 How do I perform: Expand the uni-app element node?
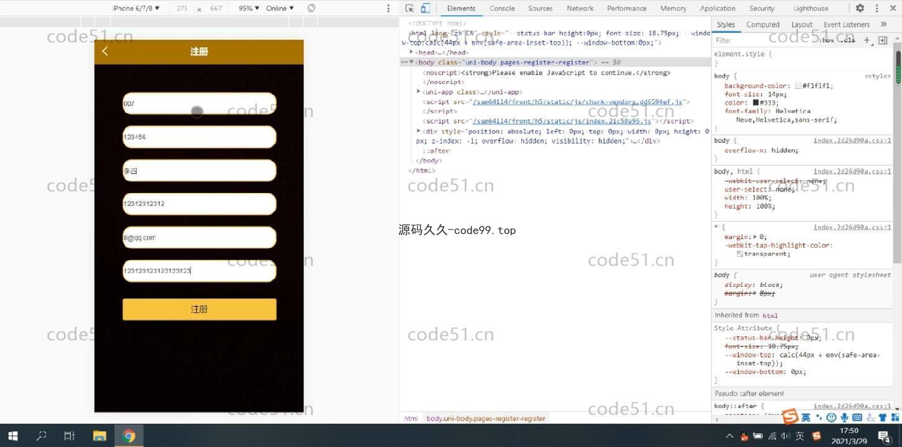(419, 92)
